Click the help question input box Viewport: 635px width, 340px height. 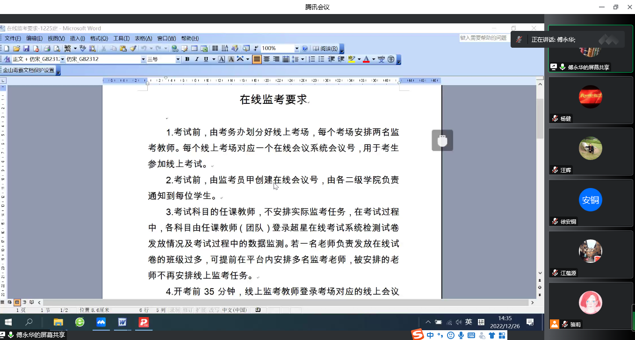click(483, 38)
